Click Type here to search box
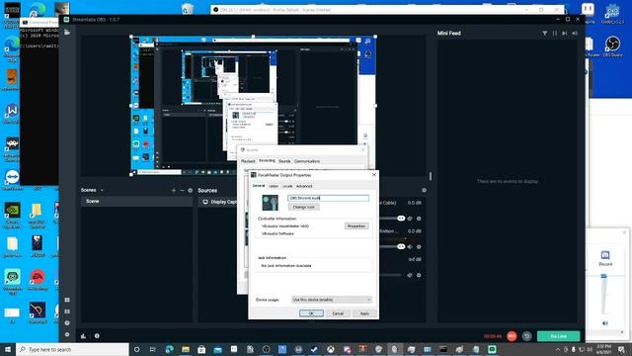The height and width of the screenshot is (356, 632). click(72, 349)
